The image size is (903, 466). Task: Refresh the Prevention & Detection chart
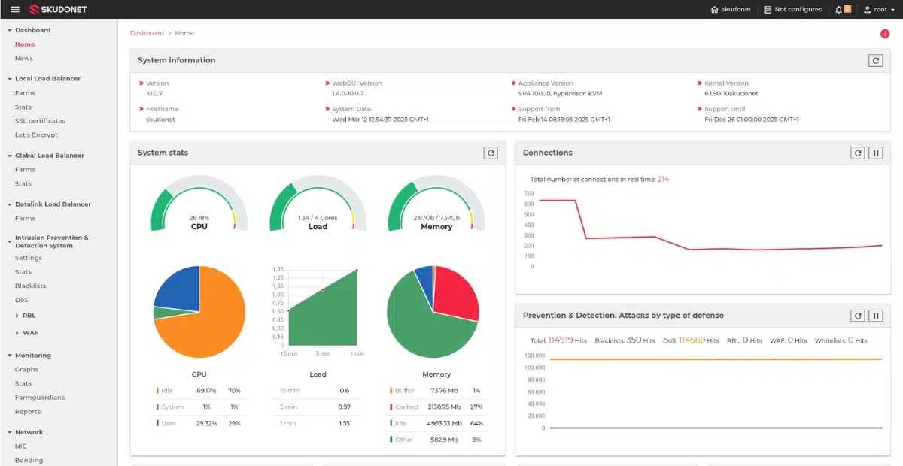point(858,316)
